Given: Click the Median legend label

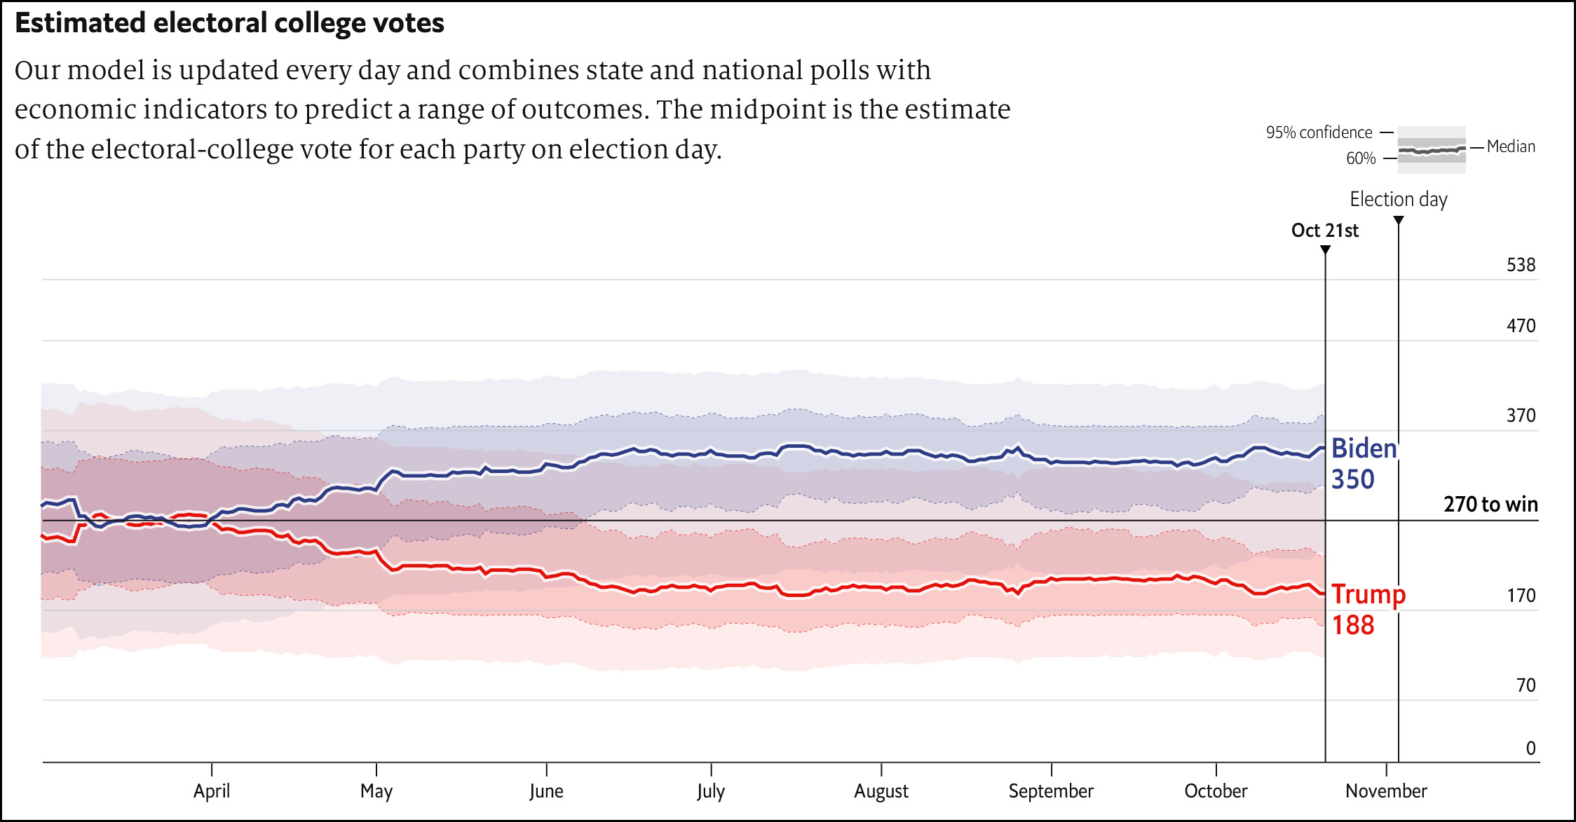Looking at the screenshot, I should (x=1511, y=146).
